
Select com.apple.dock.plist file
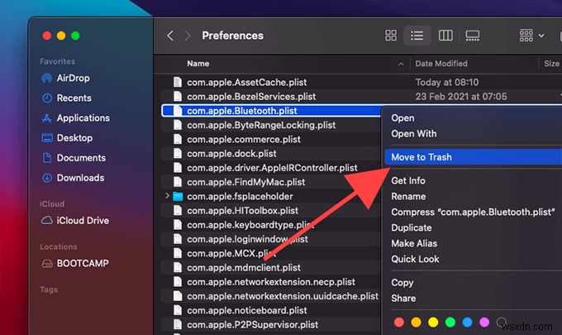[x=231, y=154]
